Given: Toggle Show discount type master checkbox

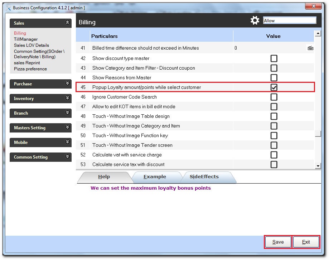Looking at the screenshot, I should click(x=274, y=59).
